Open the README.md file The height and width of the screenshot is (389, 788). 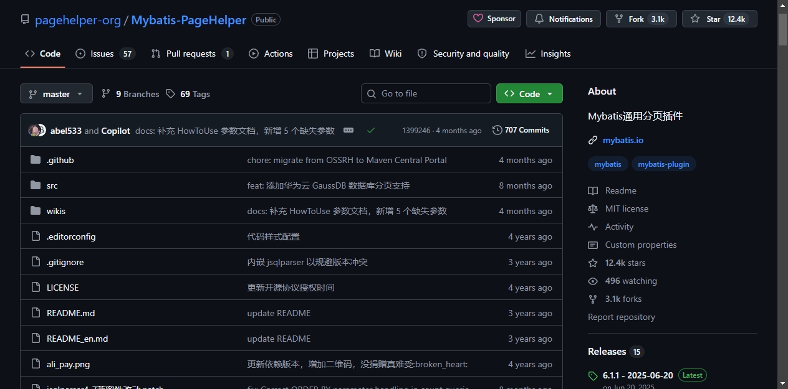70,313
